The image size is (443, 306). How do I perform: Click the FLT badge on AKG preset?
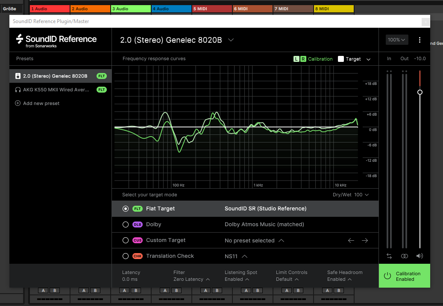[x=101, y=90]
